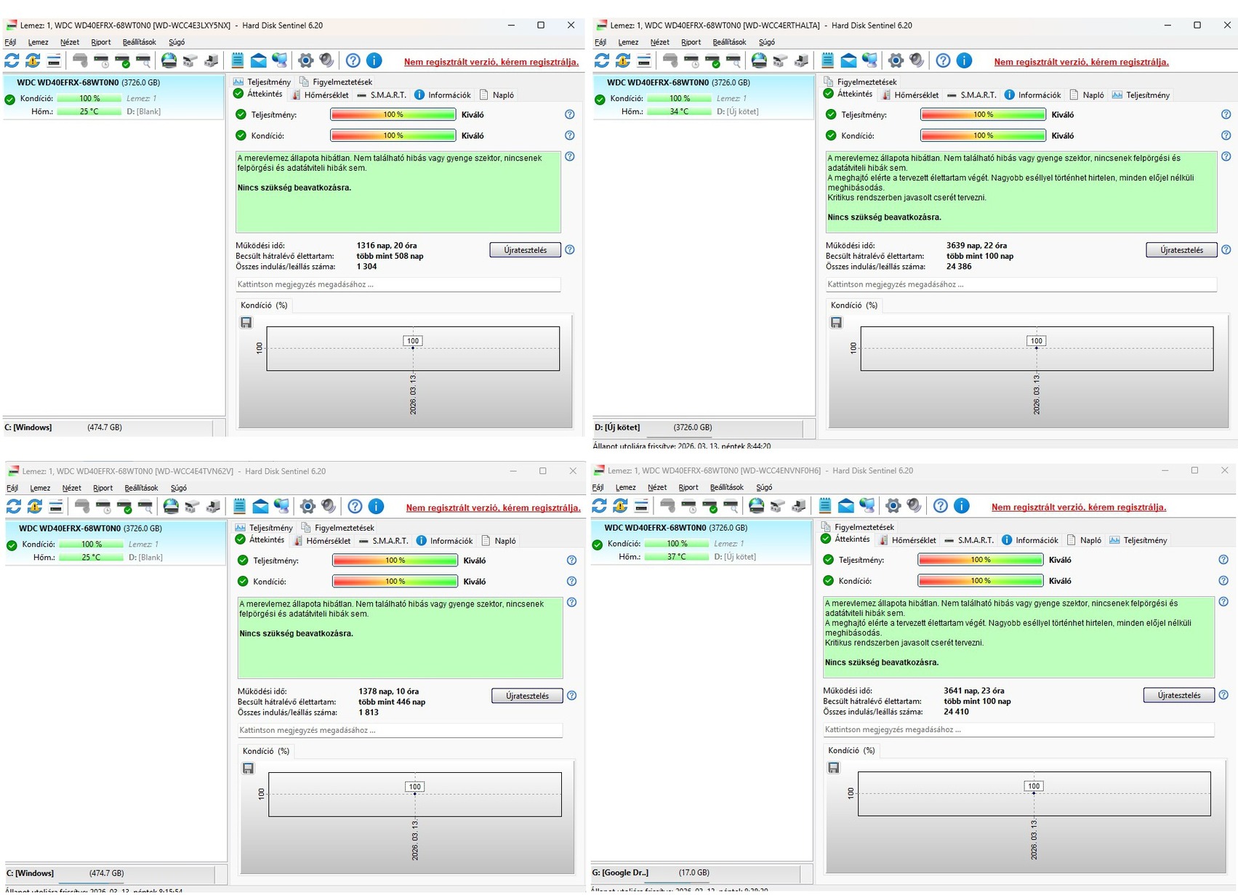Click the help icon beside Kondíció in WD-WCC4ERTHALTA window
Viewport: 1238px width, 895px height.
click(1226, 135)
